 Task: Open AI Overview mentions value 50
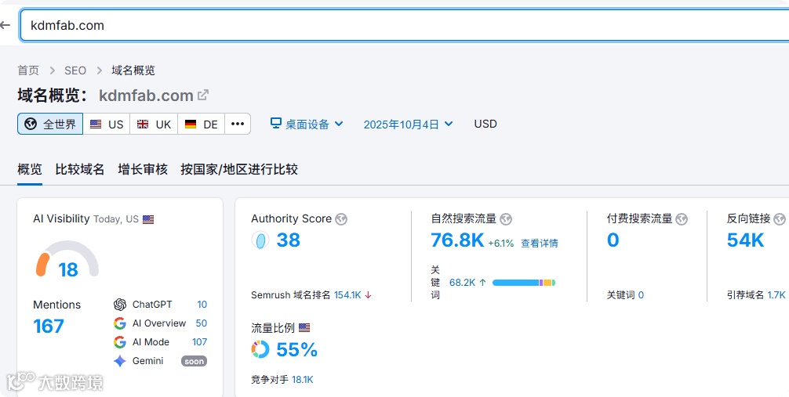202,323
